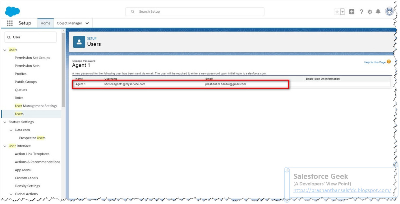400x204 pixels.
Task: Click the orange help icon beside Help for this Page
Action: [389, 62]
